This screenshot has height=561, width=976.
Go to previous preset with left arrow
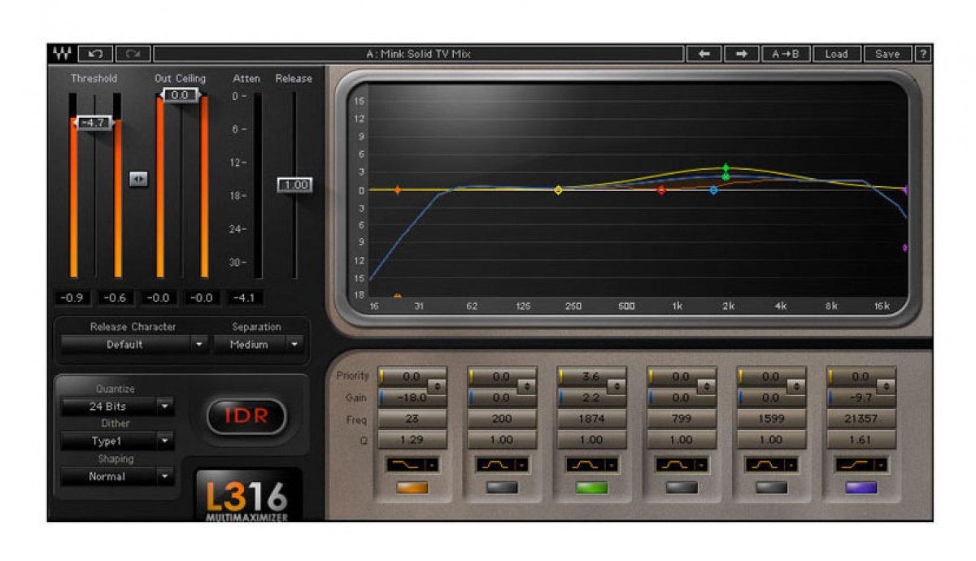click(x=704, y=54)
